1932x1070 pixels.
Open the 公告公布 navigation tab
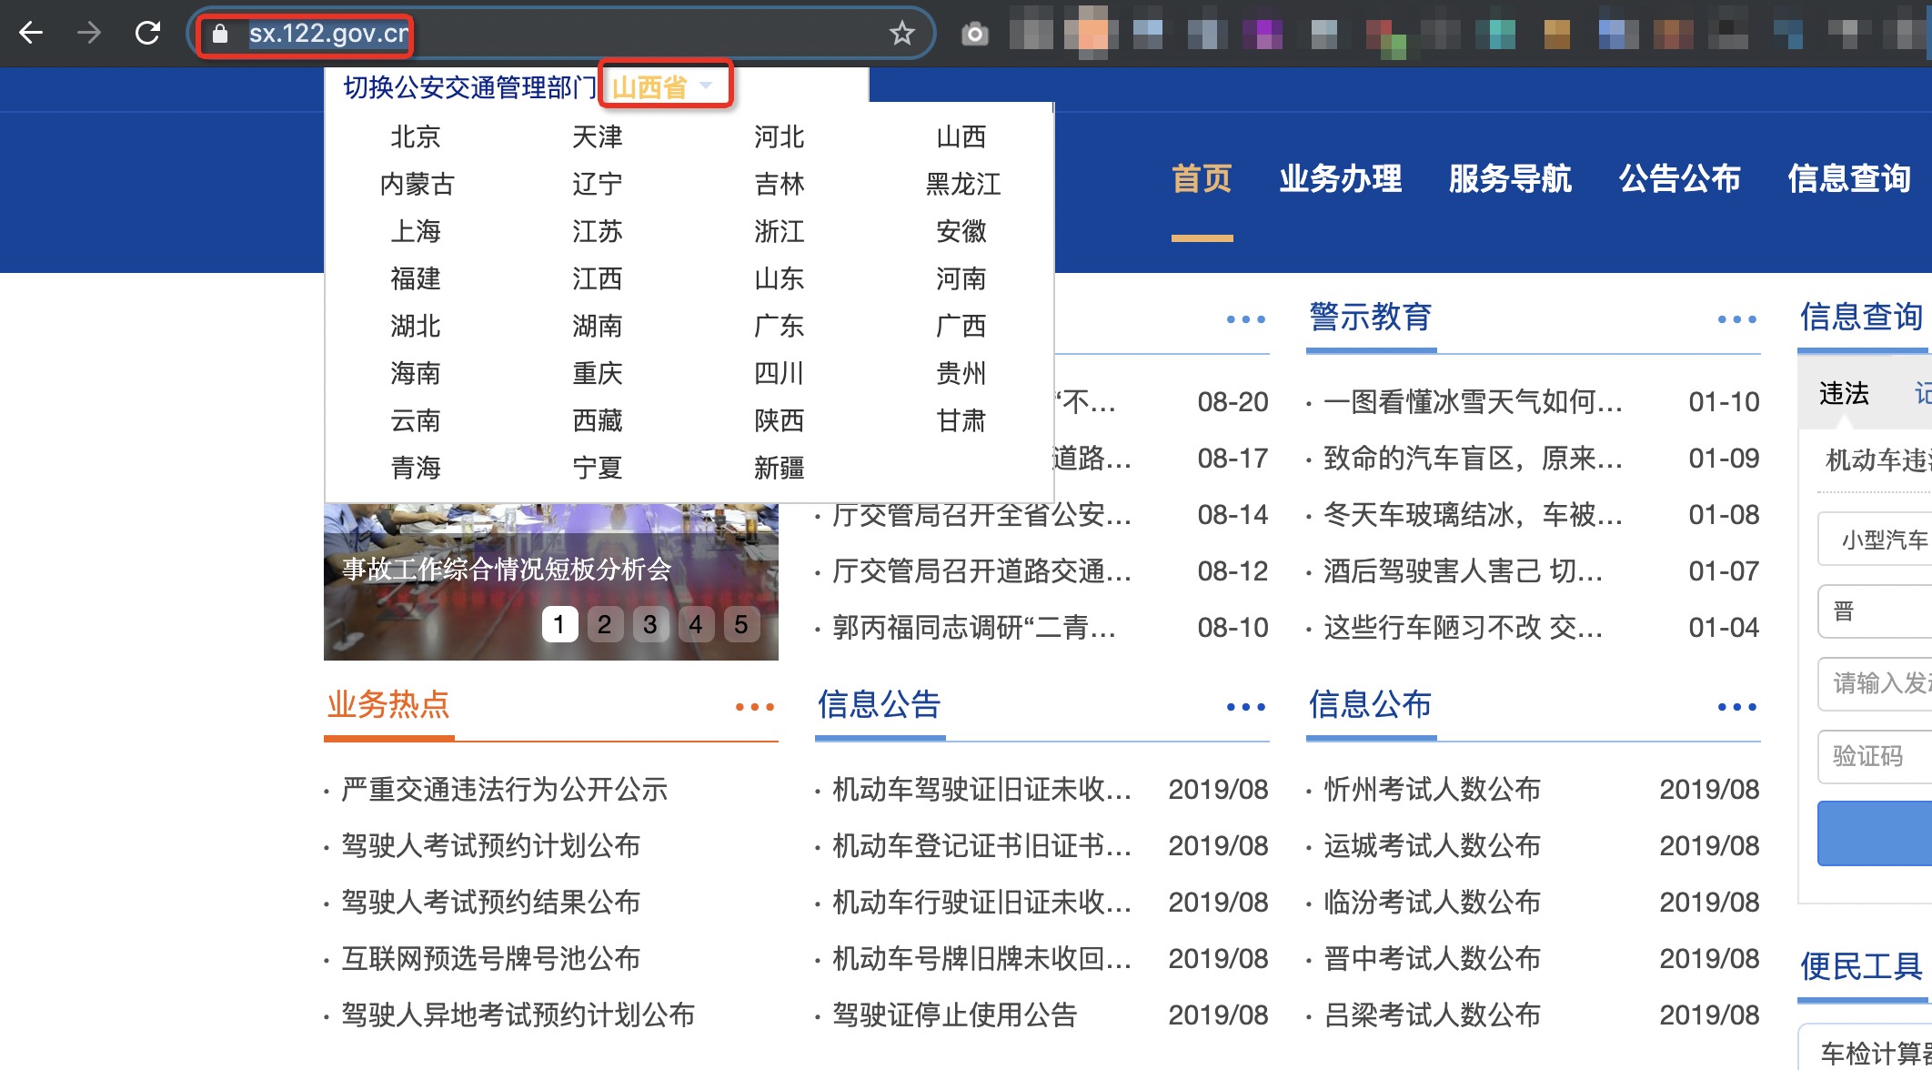click(x=1680, y=178)
